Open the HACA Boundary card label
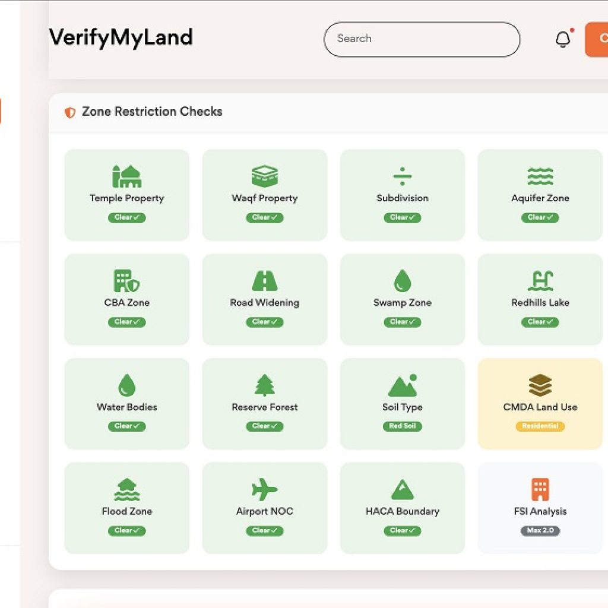 click(402, 511)
